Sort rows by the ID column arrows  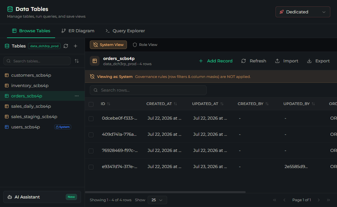pyautogui.click(x=109, y=104)
